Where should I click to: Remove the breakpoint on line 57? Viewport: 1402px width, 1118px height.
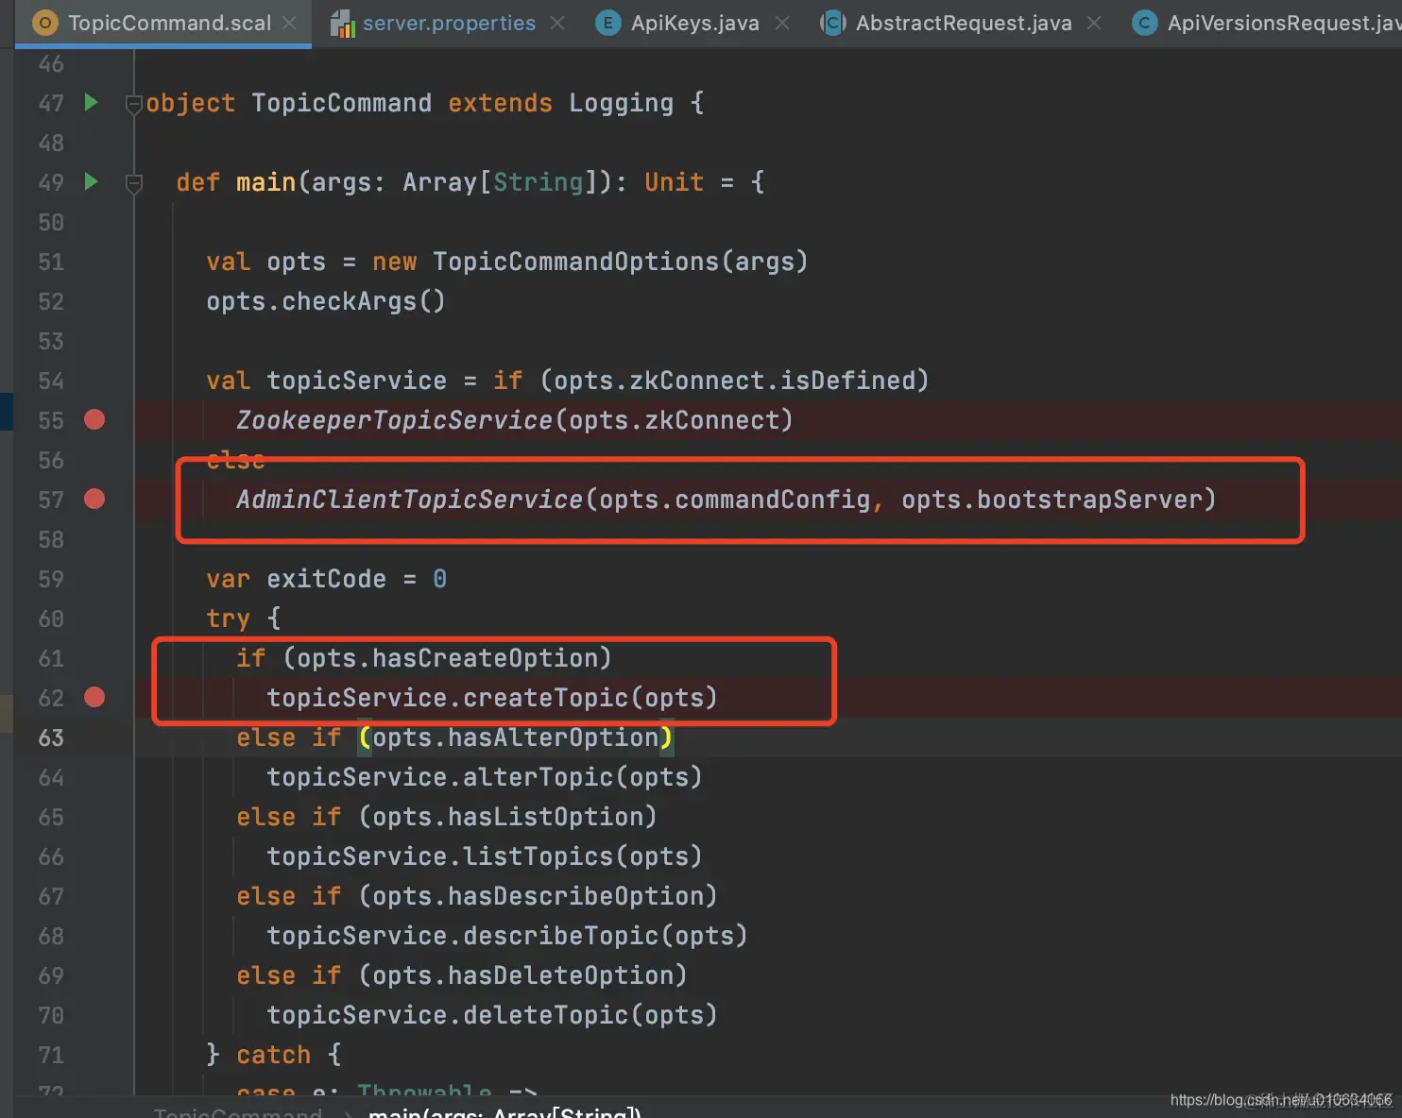click(x=94, y=499)
